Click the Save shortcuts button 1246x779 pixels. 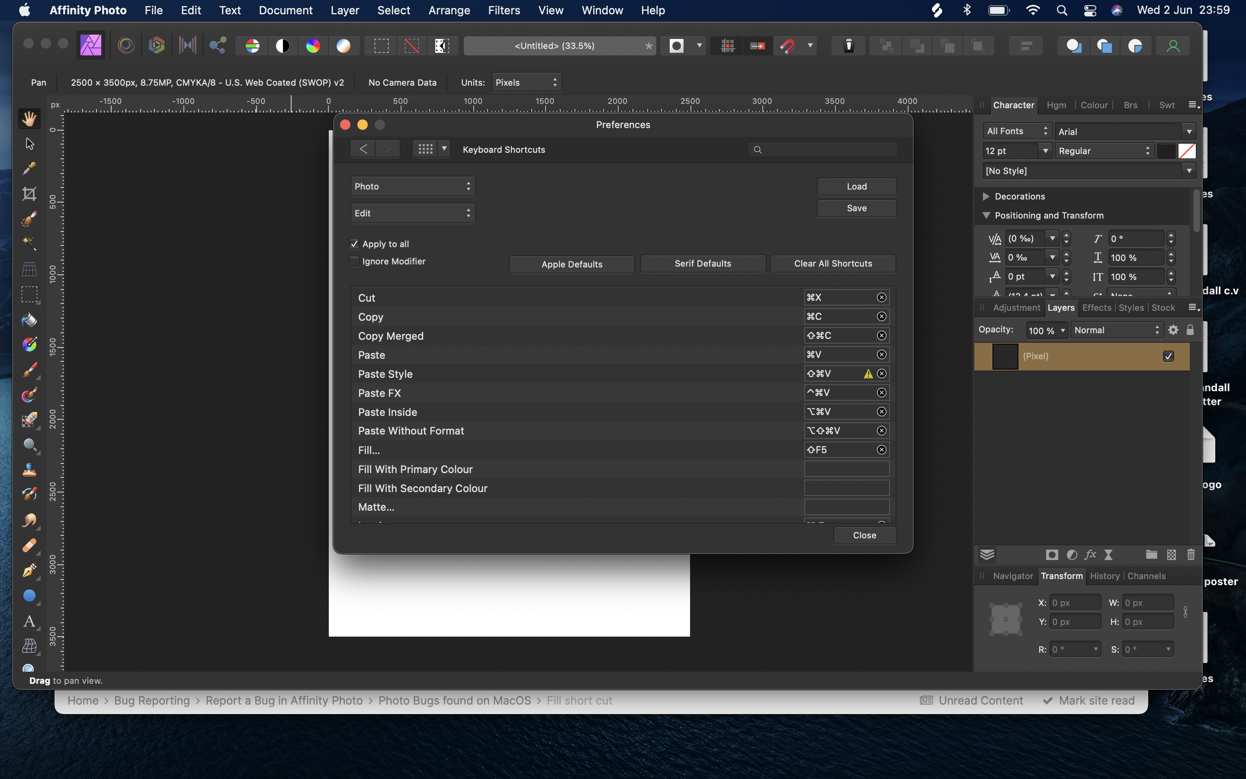(x=856, y=208)
